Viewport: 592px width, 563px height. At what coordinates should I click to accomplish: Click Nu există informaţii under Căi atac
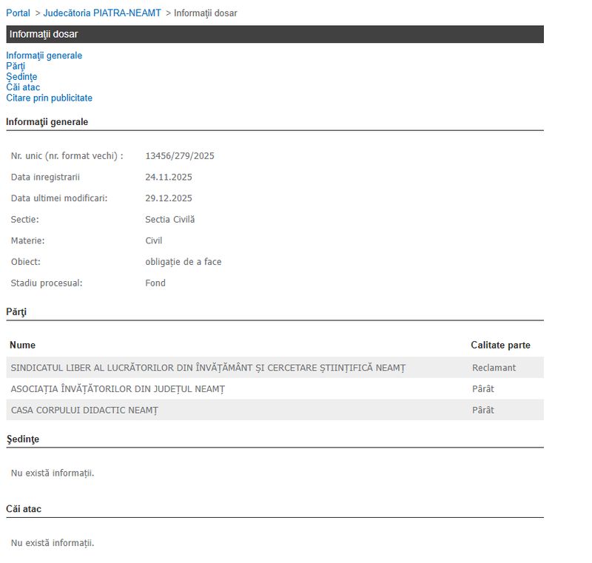click(53, 543)
